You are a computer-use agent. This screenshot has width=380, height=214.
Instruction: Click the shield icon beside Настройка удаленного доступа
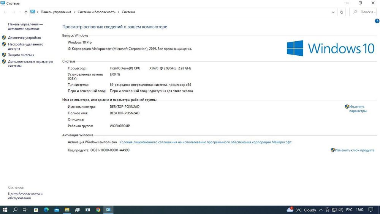click(x=4, y=44)
